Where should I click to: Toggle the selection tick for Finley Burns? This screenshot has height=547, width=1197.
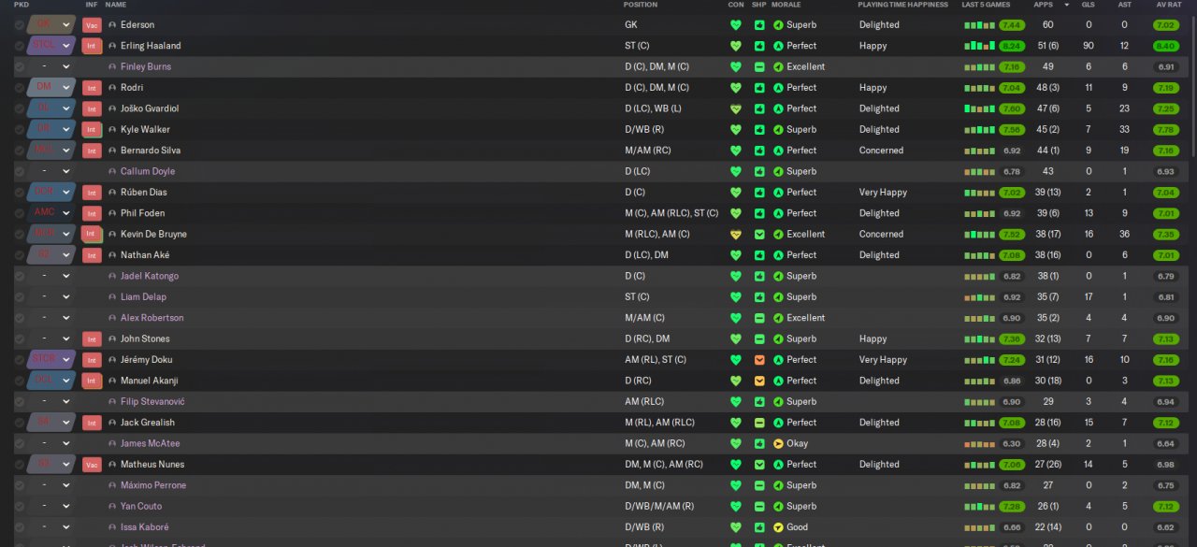(x=20, y=67)
